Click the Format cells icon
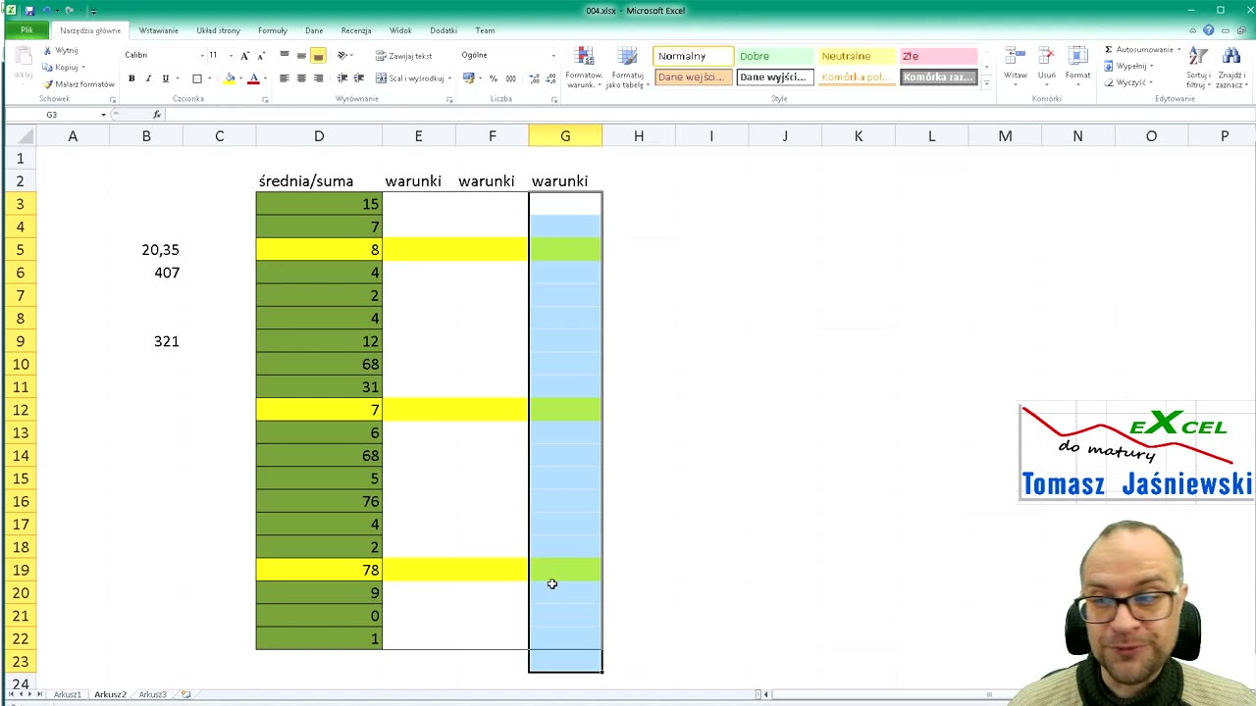The width and height of the screenshot is (1256, 706). pyautogui.click(x=1077, y=65)
